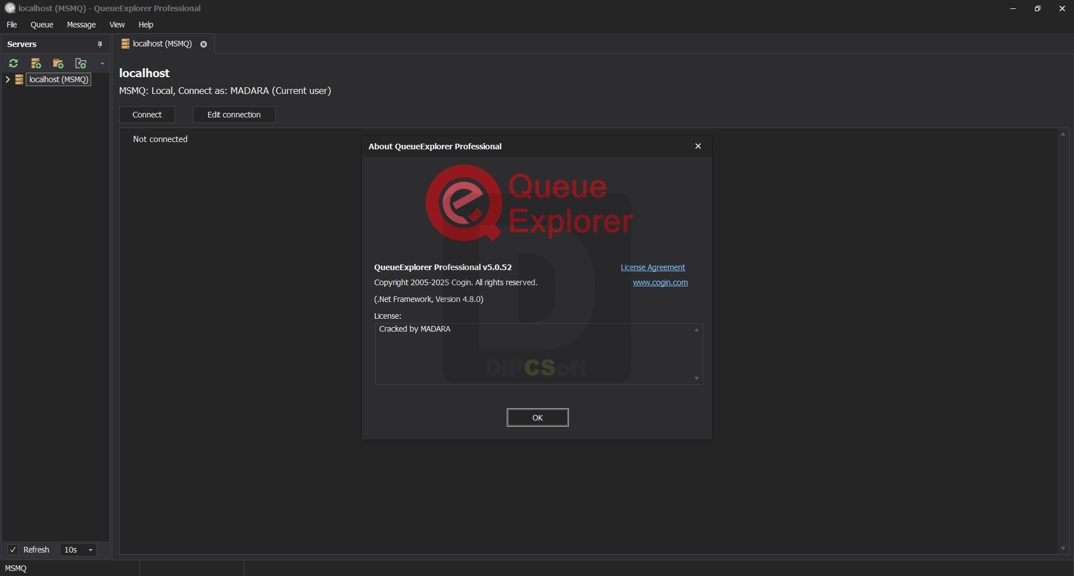The height and width of the screenshot is (576, 1074).
Task: Close the About QueueExplorer dialog
Action: point(698,146)
